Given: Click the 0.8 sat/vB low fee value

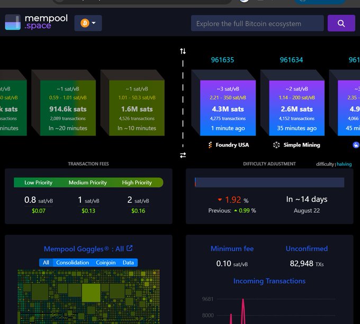Looking at the screenshot, I should coord(39,200).
